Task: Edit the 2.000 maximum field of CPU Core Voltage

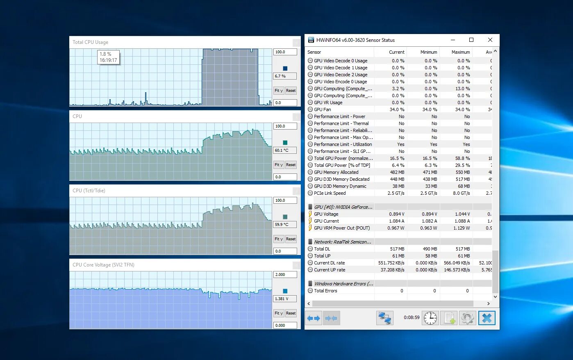Action: 285,275
